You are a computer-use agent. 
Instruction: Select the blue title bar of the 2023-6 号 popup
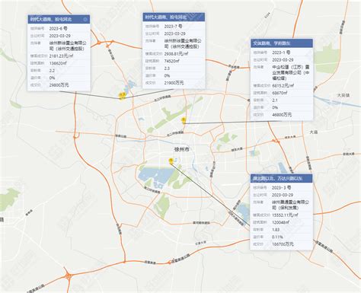59,19
